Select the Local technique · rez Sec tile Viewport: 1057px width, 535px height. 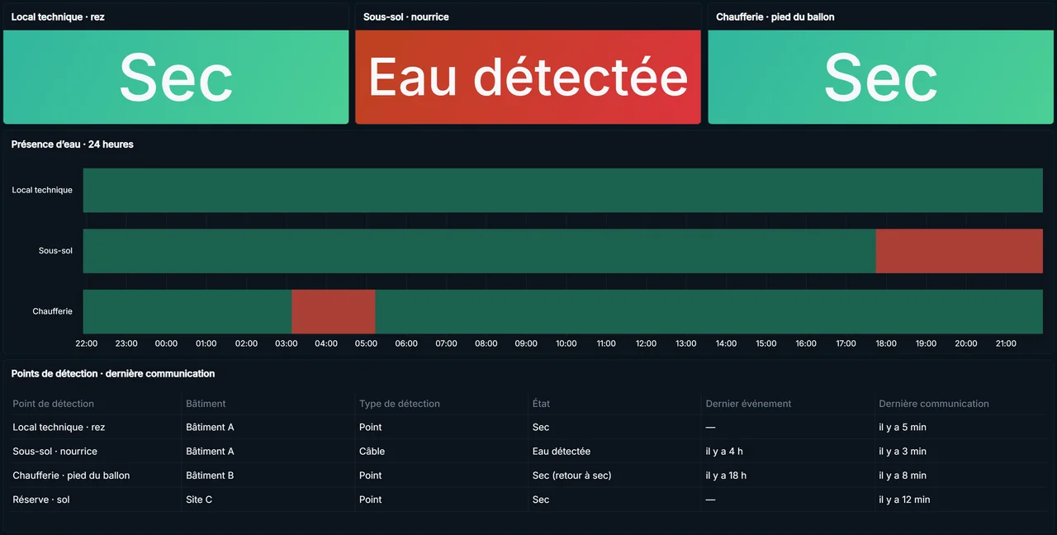(x=176, y=77)
